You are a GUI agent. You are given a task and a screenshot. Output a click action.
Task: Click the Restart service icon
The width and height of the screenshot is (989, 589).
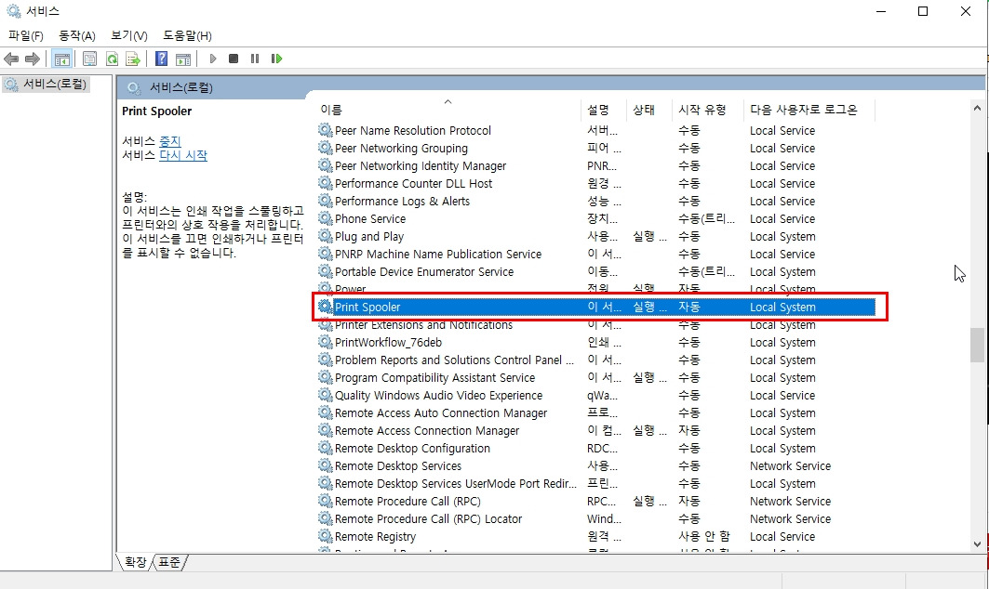(276, 59)
